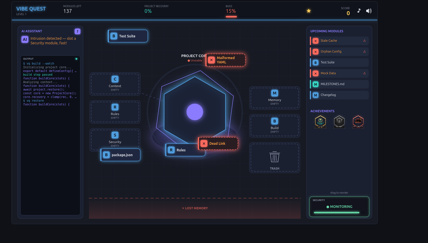This screenshot has height=243, width=428.
Task: Click the Test Suite card B icon
Action: pyautogui.click(x=114, y=36)
